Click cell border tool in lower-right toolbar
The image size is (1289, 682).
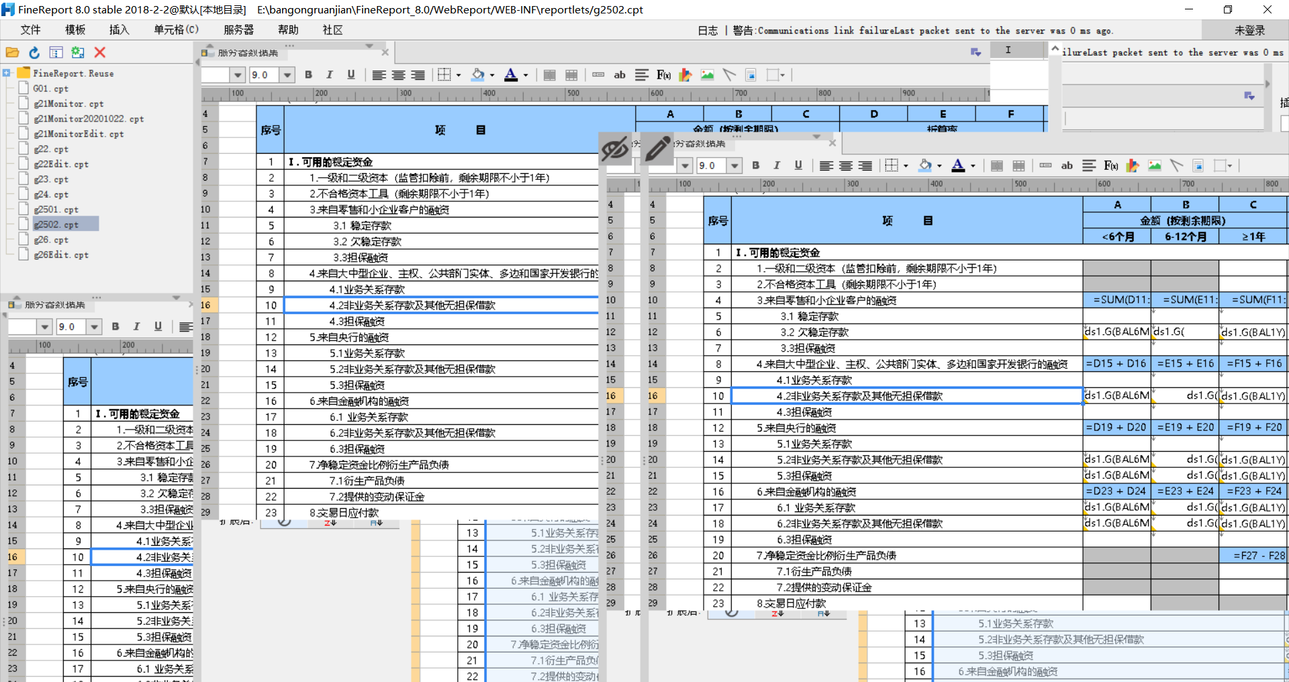892,166
